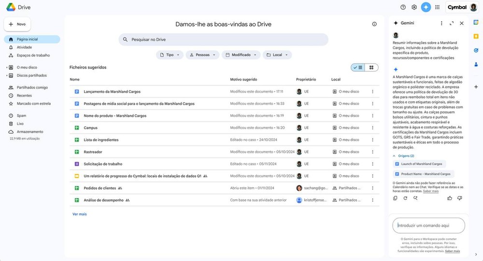Expand the Gemini panel to full size

pyautogui.click(x=452, y=23)
